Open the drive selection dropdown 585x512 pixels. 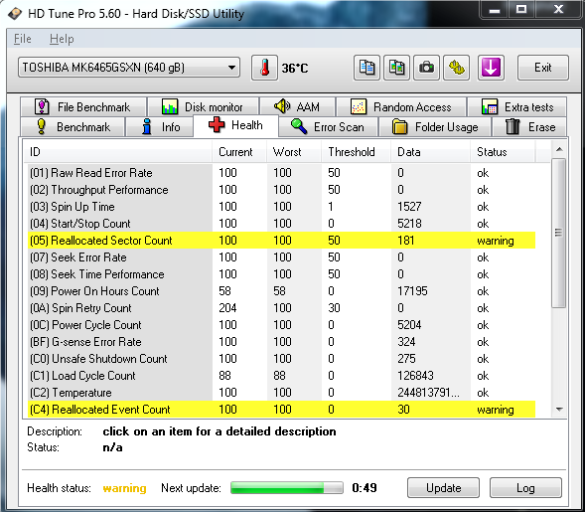click(x=129, y=68)
